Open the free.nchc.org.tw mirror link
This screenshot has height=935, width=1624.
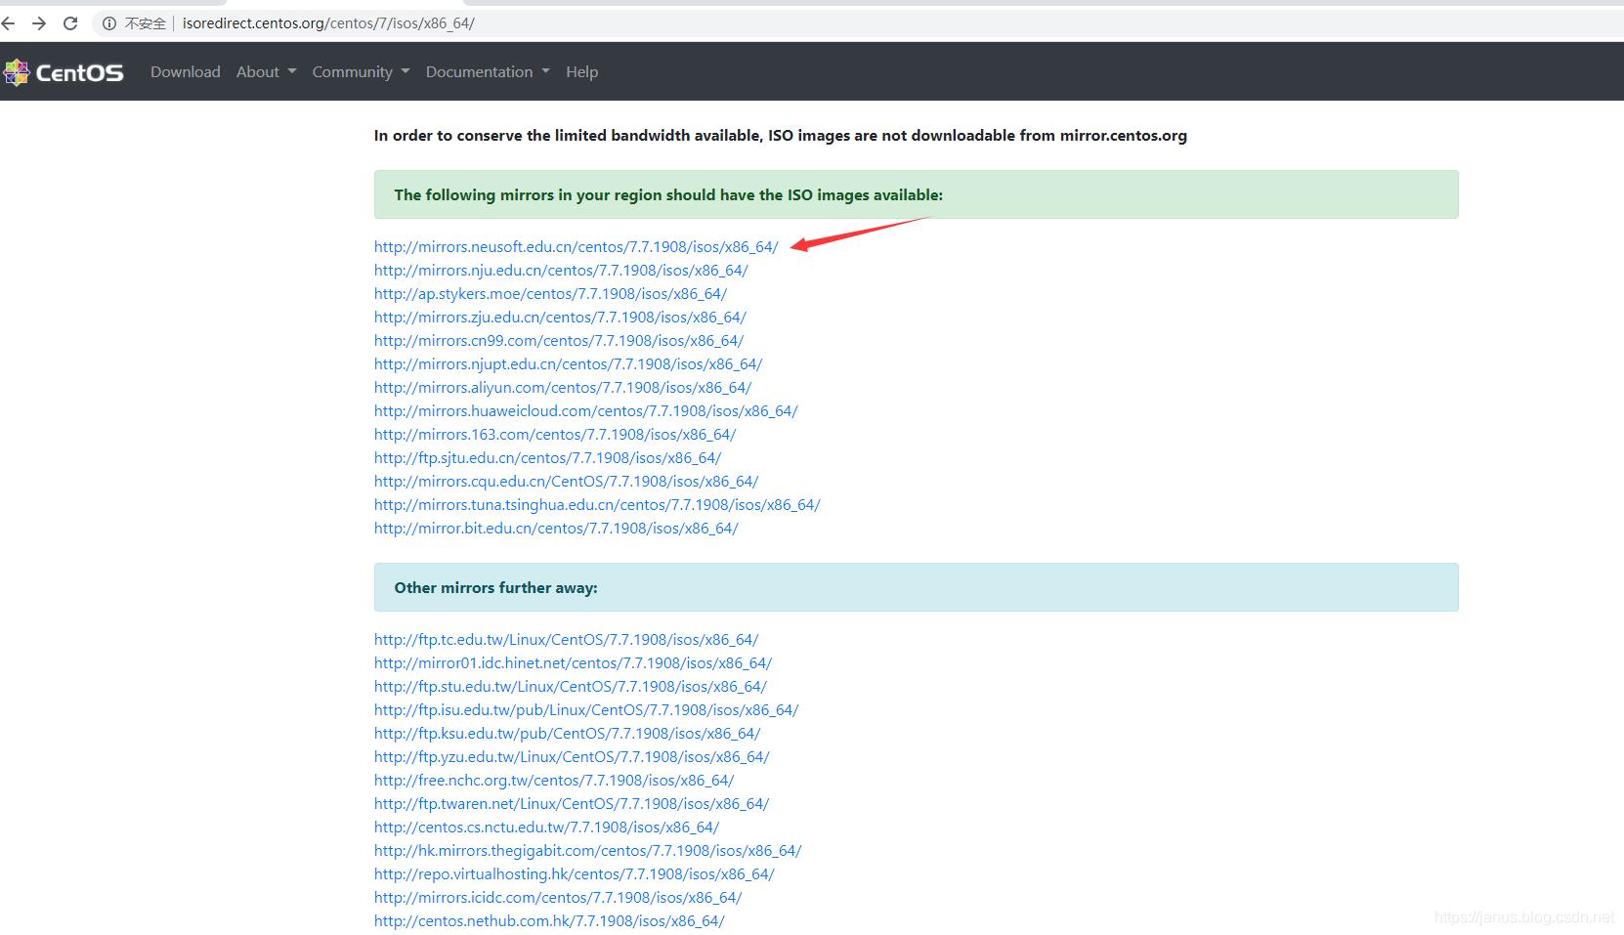pos(554,781)
